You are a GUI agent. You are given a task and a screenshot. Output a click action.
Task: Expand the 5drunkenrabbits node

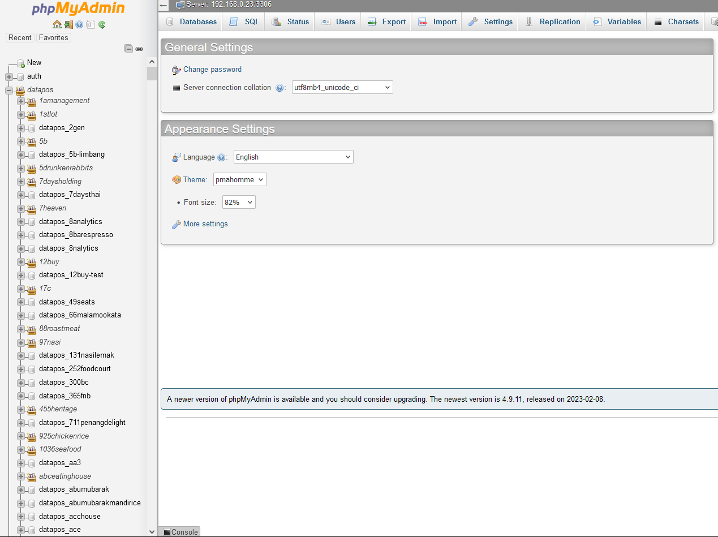21,168
